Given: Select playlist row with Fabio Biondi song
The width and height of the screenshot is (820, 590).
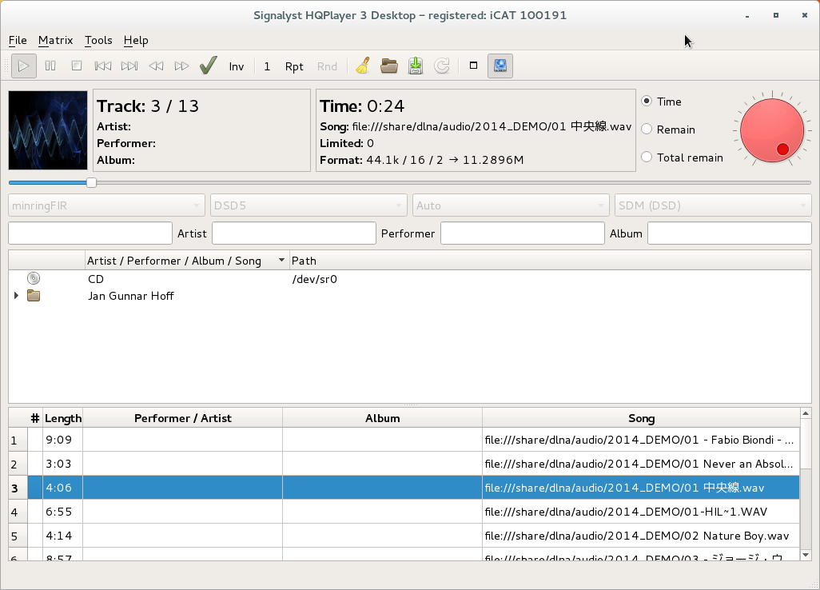Looking at the screenshot, I should (404, 440).
